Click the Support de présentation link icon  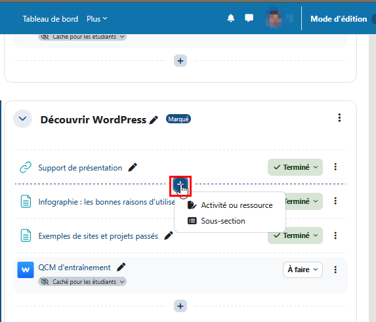click(26, 167)
